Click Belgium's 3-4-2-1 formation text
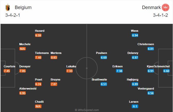The width and height of the screenshot is (173, 112). (x=13, y=15)
